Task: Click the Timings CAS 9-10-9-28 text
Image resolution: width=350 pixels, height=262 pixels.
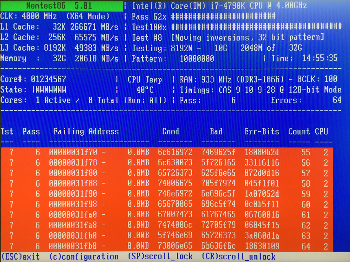Action: pos(261,90)
